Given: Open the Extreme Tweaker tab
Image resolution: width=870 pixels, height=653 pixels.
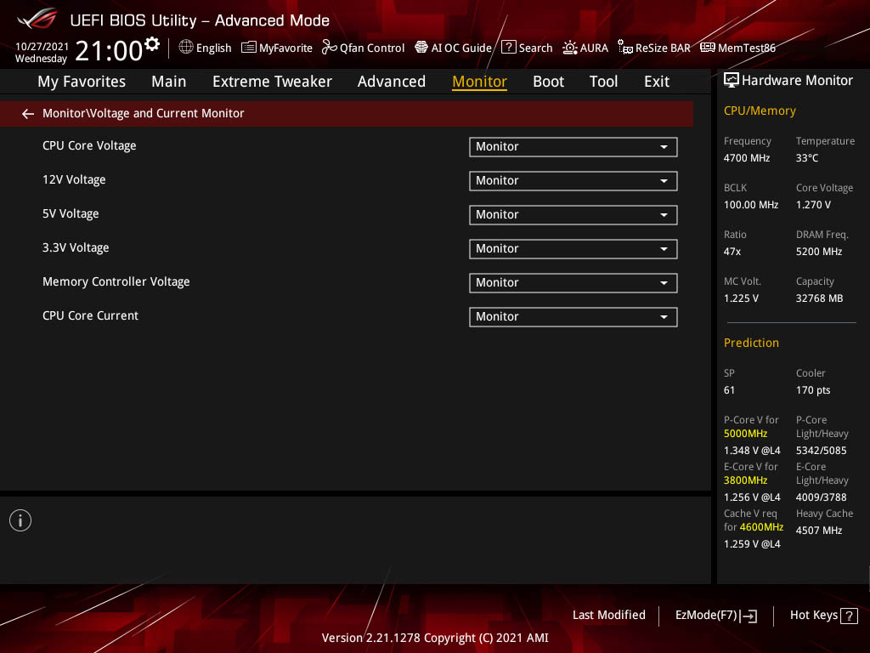Looking at the screenshot, I should 272,82.
